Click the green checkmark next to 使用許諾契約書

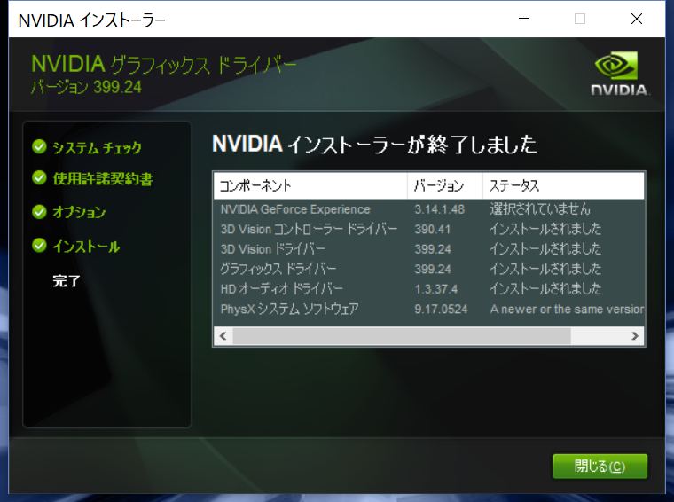pyautogui.click(x=39, y=177)
